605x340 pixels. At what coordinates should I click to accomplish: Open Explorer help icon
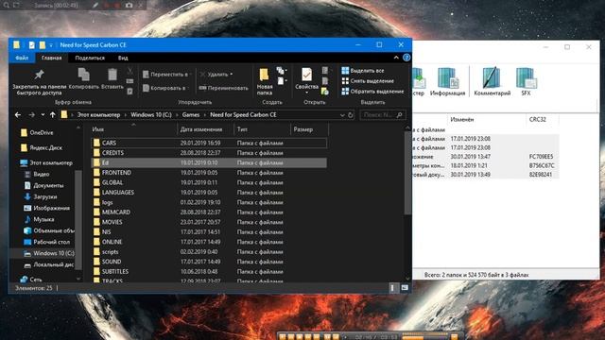pyautogui.click(x=406, y=58)
